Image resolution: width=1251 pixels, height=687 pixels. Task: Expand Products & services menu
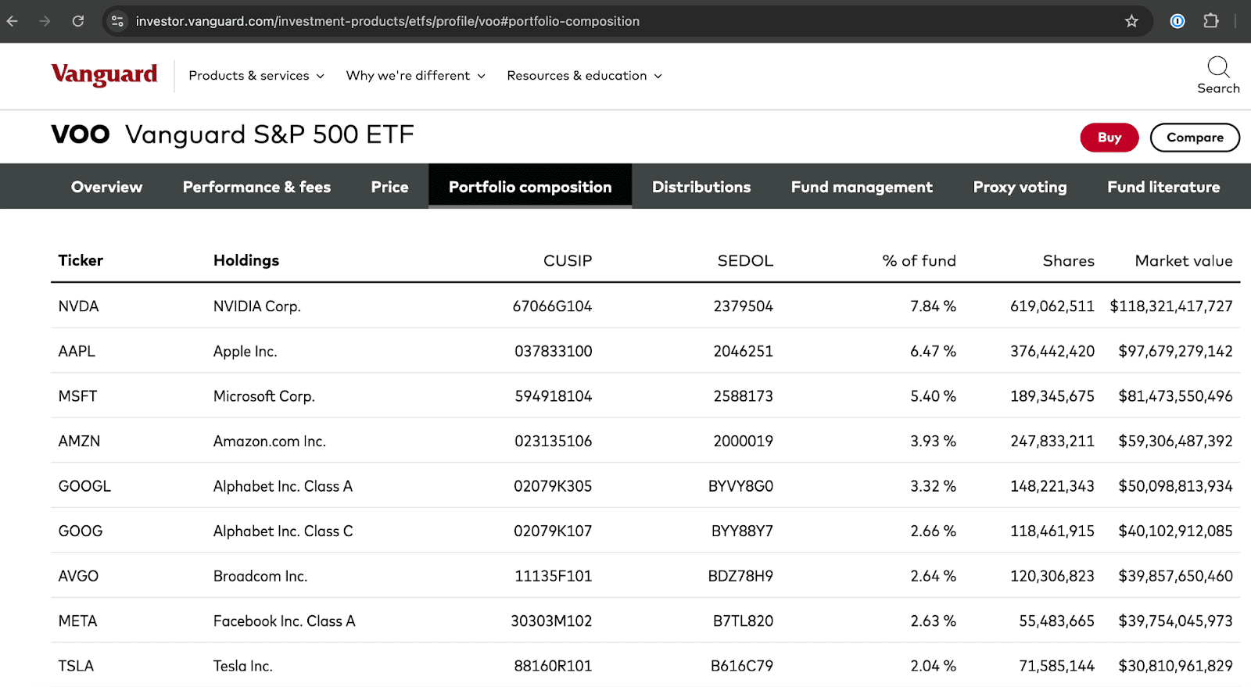pyautogui.click(x=256, y=76)
